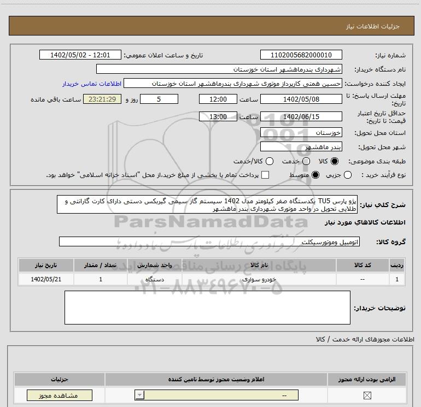Select the need date cell 1402/05/21
Image resolution: width=421 pixels, height=407 pixels.
pyautogui.click(x=46, y=279)
